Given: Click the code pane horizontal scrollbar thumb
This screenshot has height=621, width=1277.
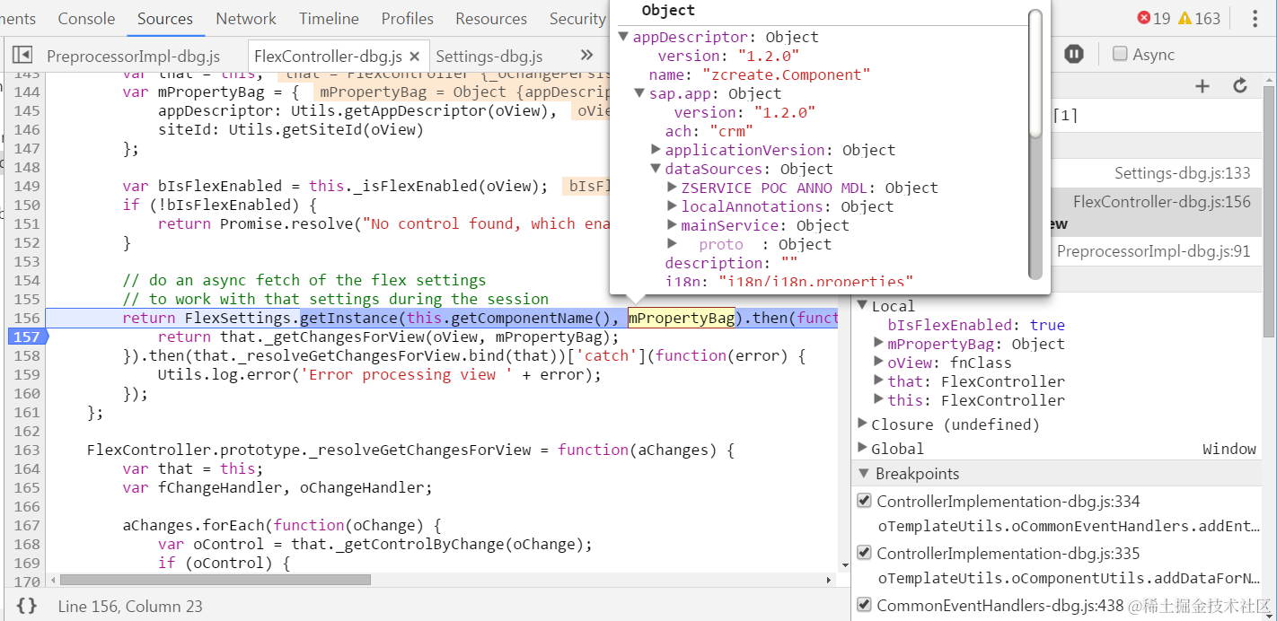Looking at the screenshot, I should [x=216, y=580].
